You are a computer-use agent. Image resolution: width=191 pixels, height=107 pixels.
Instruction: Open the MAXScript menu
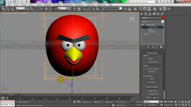[x=101, y=5]
